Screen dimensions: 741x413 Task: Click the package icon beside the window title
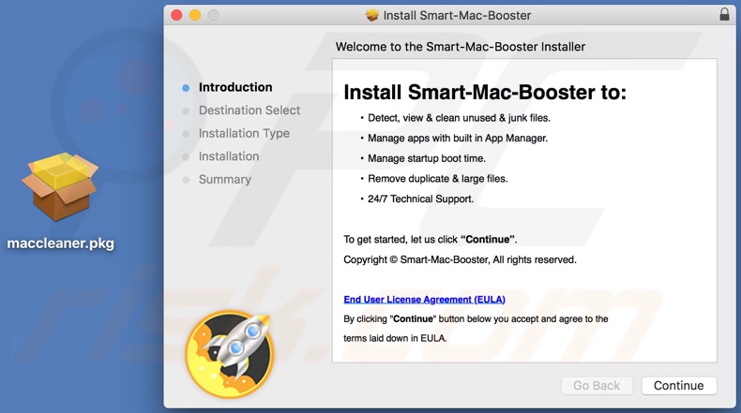372,16
